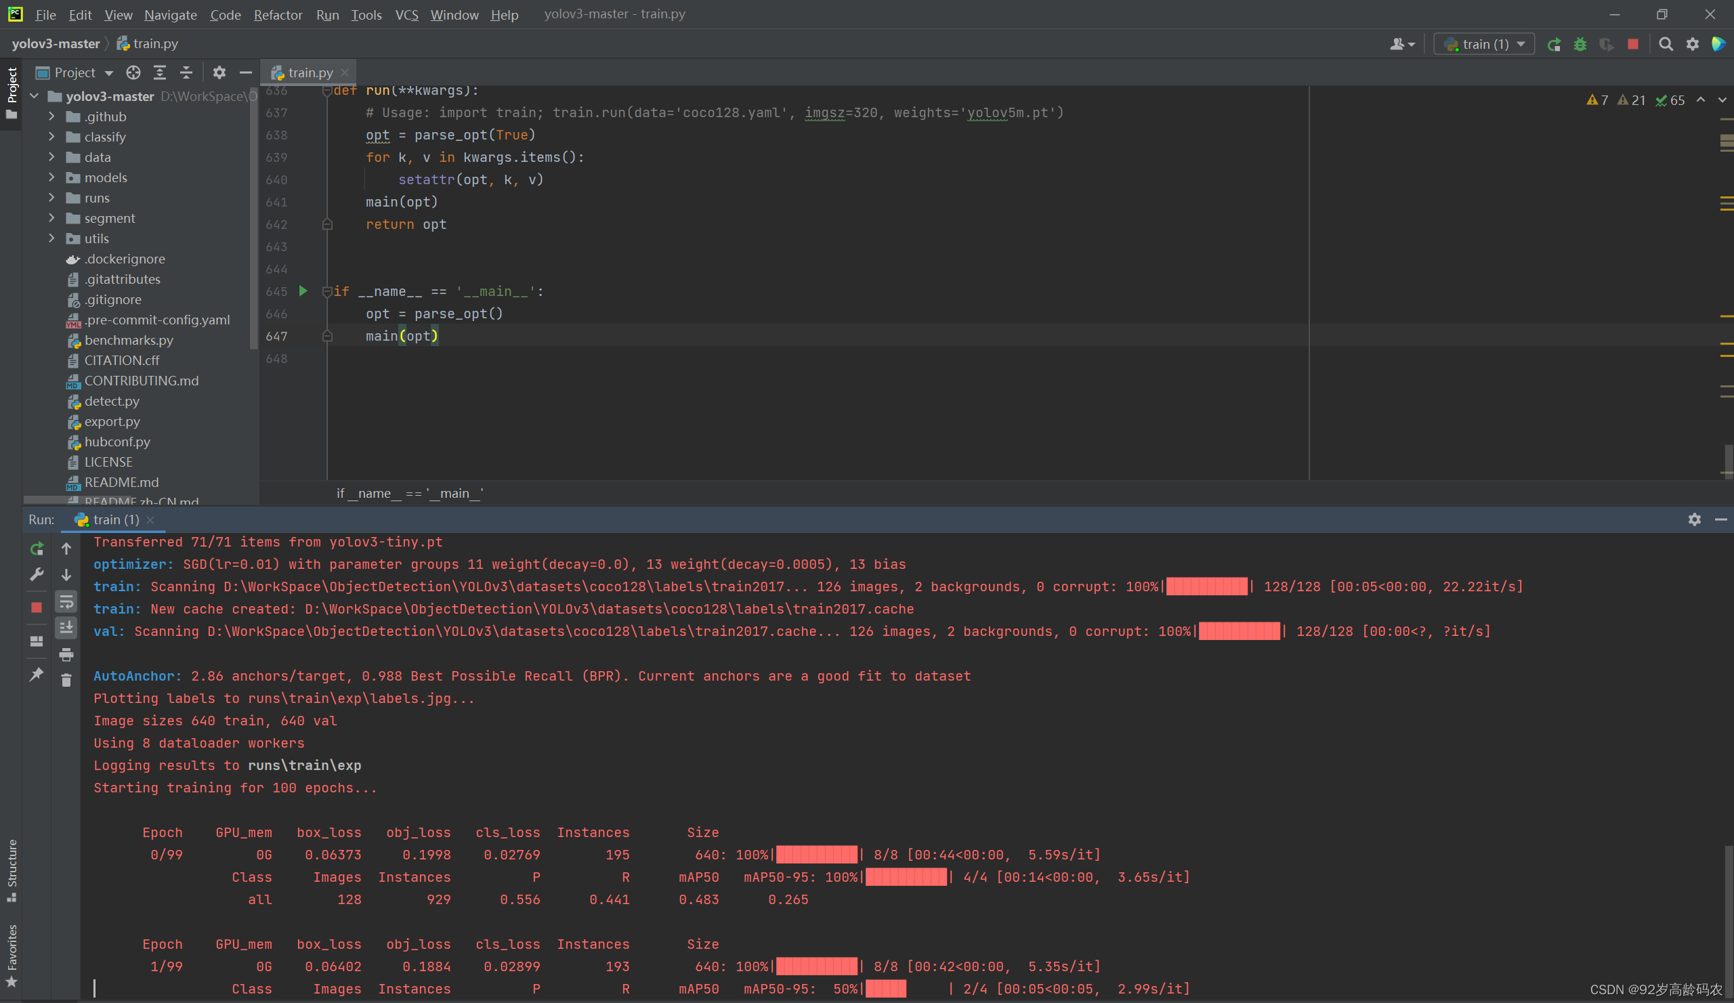This screenshot has width=1734, height=1003.
Task: Open the train (1) run configuration dropdown
Action: tap(1485, 44)
